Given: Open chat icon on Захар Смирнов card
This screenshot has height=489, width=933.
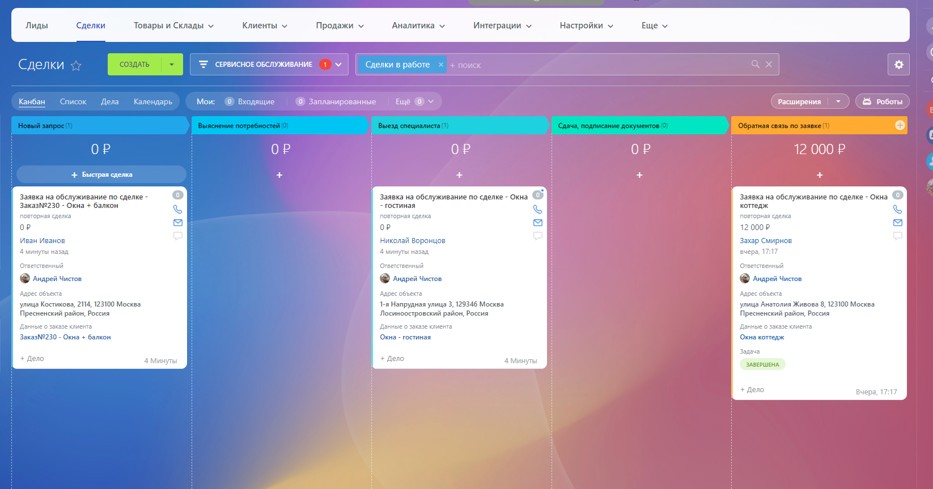Looking at the screenshot, I should tap(898, 236).
